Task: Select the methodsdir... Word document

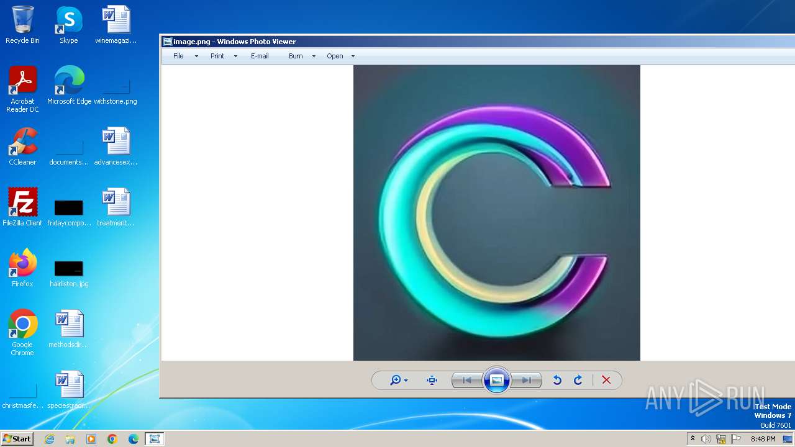Action: [x=69, y=329]
